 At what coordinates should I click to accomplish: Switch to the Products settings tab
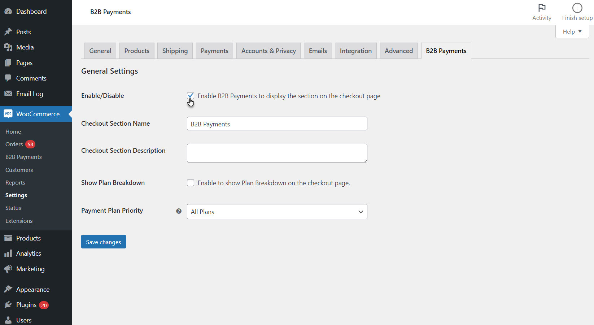137,51
